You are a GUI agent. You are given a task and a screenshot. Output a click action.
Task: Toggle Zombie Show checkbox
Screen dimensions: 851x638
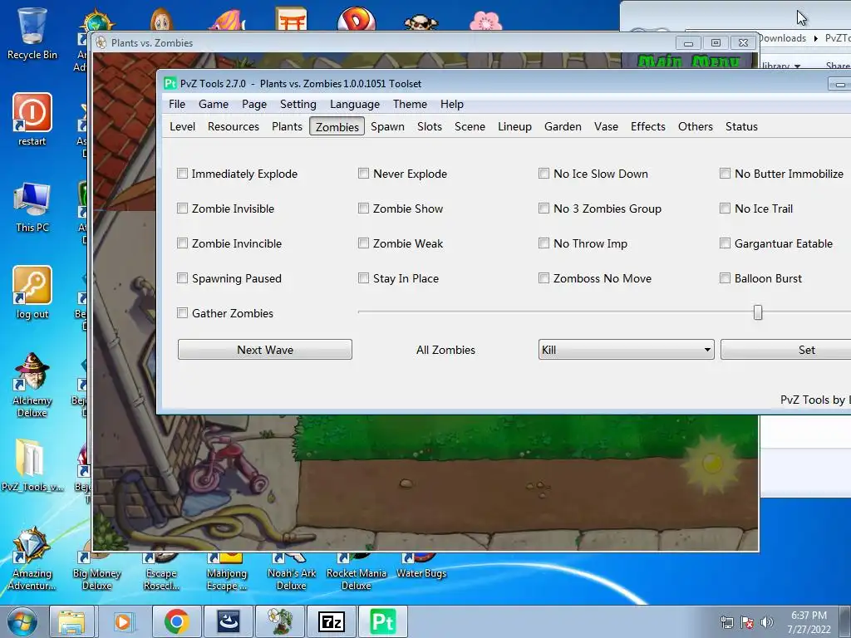coord(364,209)
